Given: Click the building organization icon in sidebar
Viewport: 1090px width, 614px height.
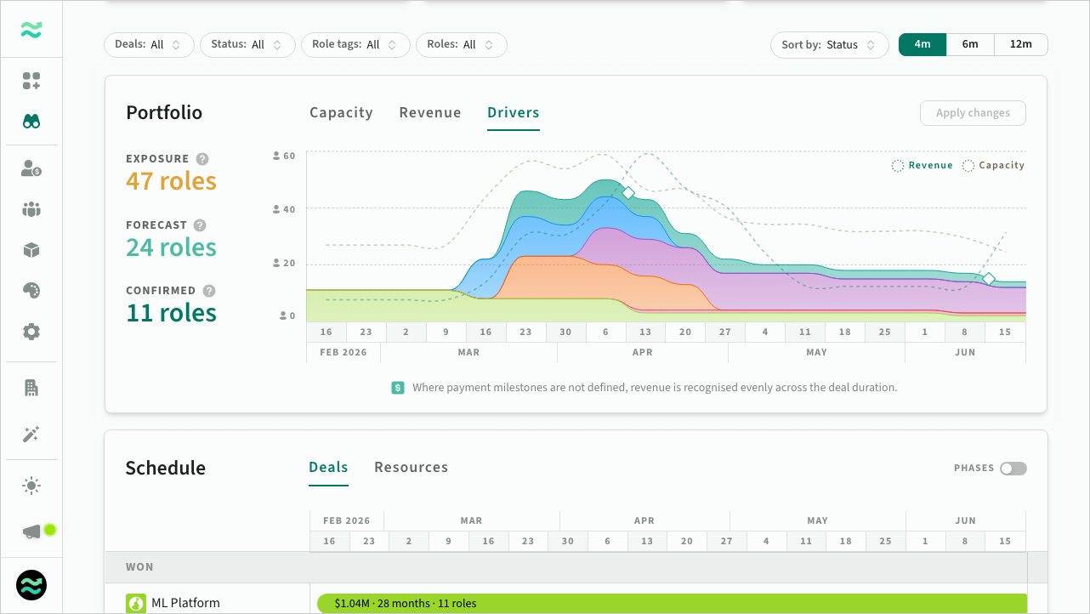Looking at the screenshot, I should point(31,388).
